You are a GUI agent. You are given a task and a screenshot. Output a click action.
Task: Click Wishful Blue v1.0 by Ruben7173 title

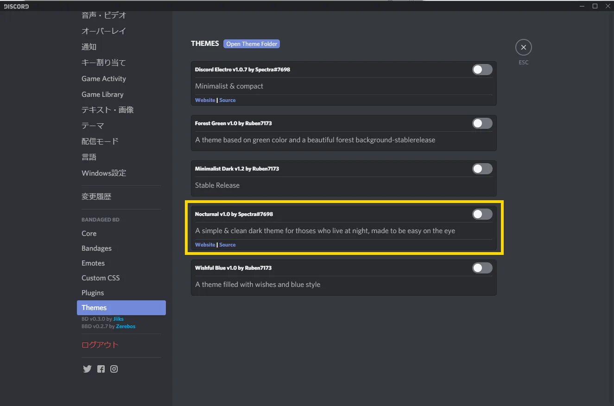[x=233, y=268]
